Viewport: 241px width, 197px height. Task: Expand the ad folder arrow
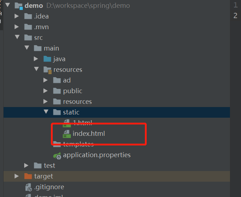point(45,80)
